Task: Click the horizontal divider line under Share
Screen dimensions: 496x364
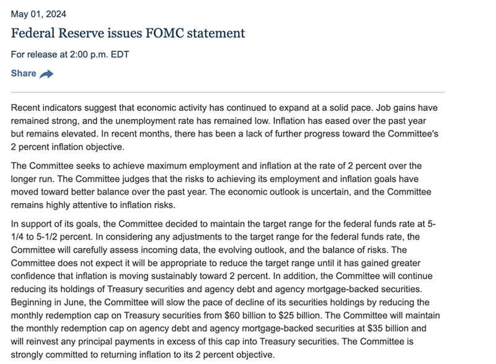Action: point(228,93)
